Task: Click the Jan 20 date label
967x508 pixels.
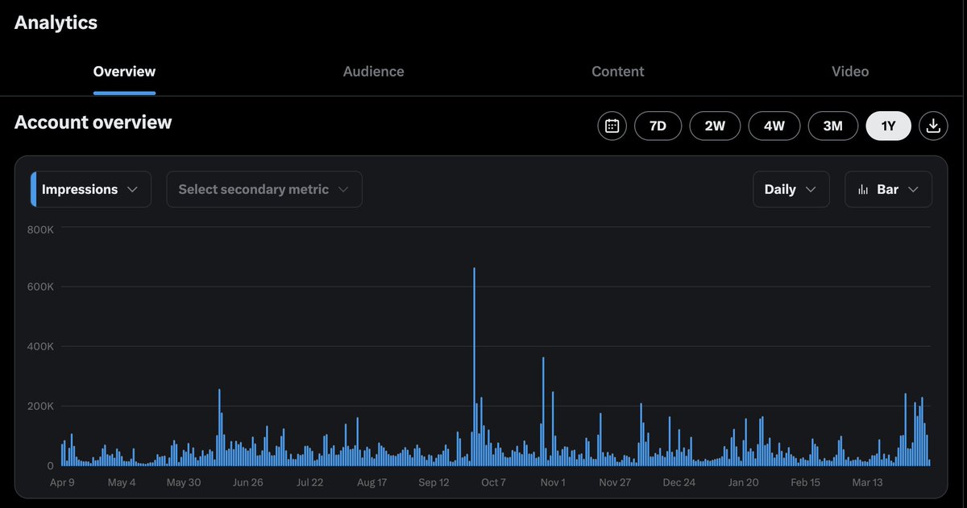Action: (743, 482)
